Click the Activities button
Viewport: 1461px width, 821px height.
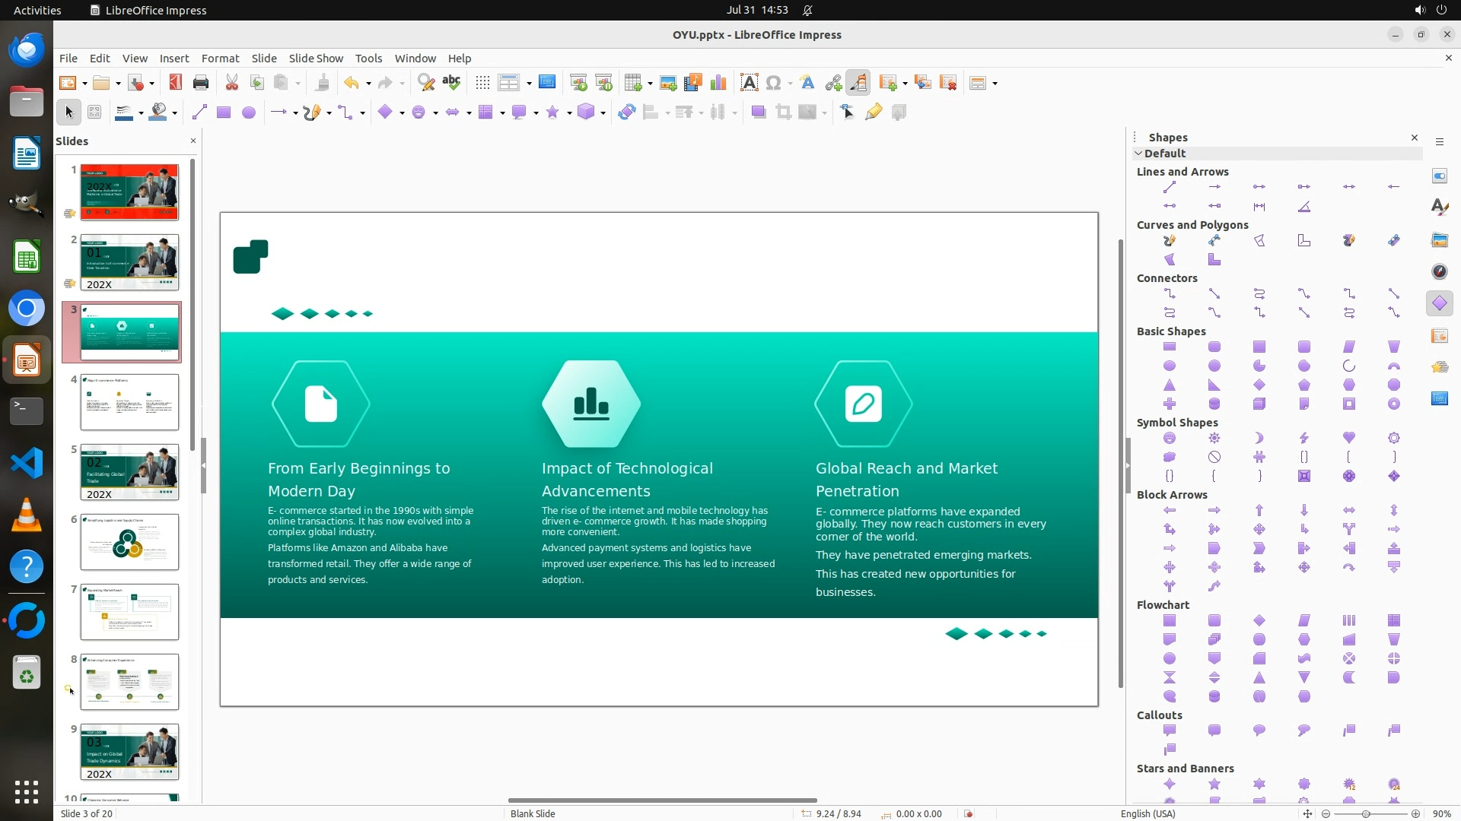[37, 10]
